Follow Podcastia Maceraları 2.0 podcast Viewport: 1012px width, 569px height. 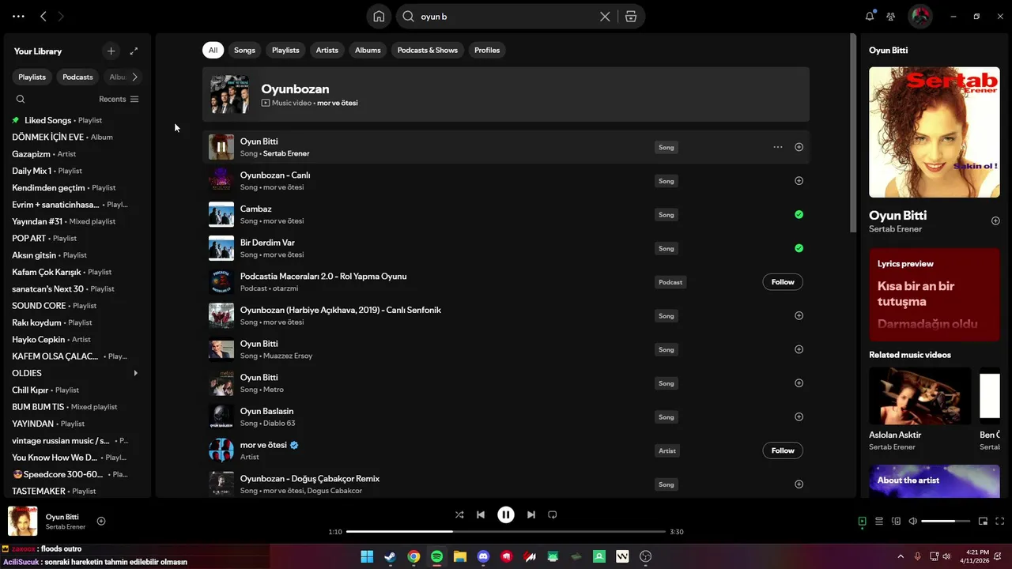pyautogui.click(x=783, y=282)
